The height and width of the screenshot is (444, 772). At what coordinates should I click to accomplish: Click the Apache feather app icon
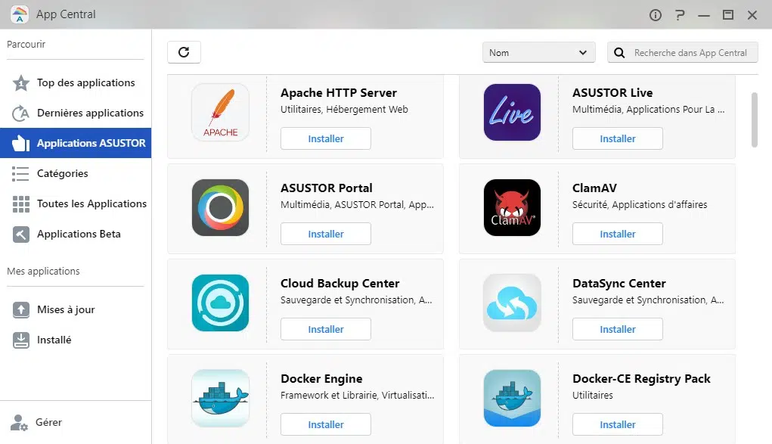(220, 113)
